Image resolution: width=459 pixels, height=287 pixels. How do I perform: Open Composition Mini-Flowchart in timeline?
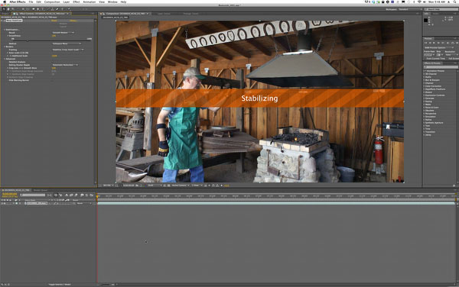(49, 195)
